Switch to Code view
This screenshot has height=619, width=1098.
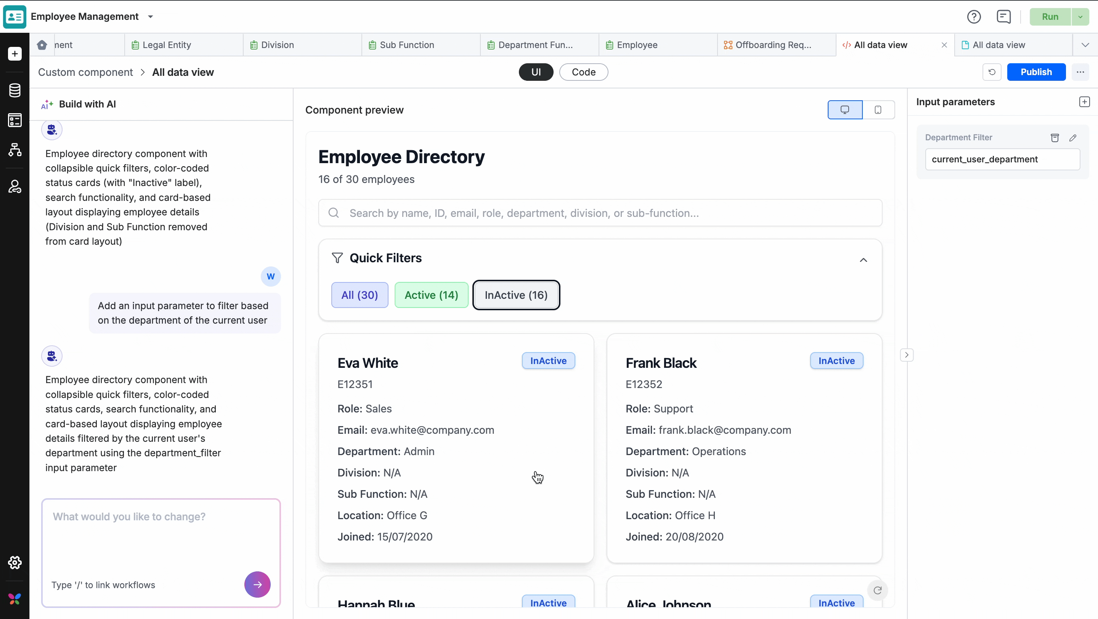point(584,72)
